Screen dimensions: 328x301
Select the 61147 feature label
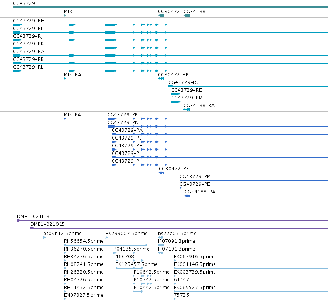(182, 280)
